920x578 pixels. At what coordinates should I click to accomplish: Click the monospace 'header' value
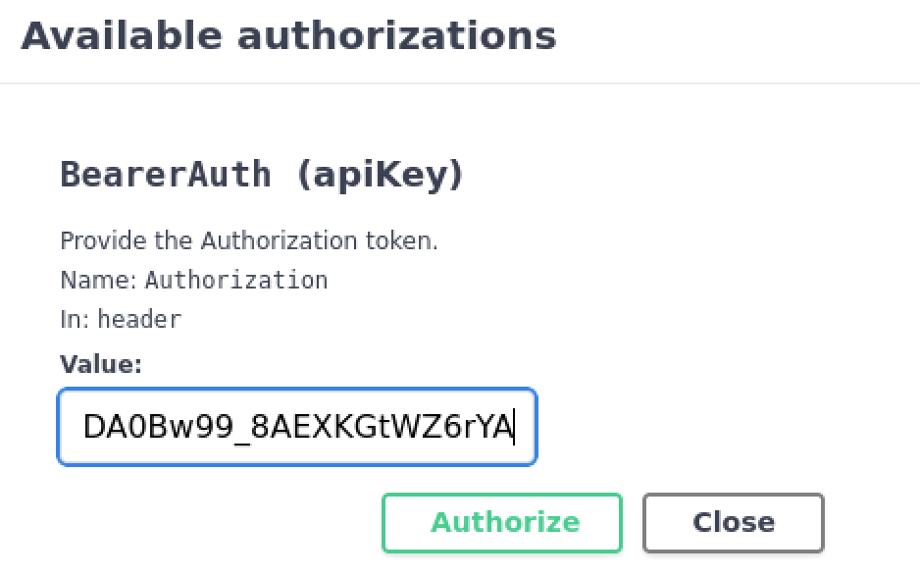pyautogui.click(x=139, y=319)
